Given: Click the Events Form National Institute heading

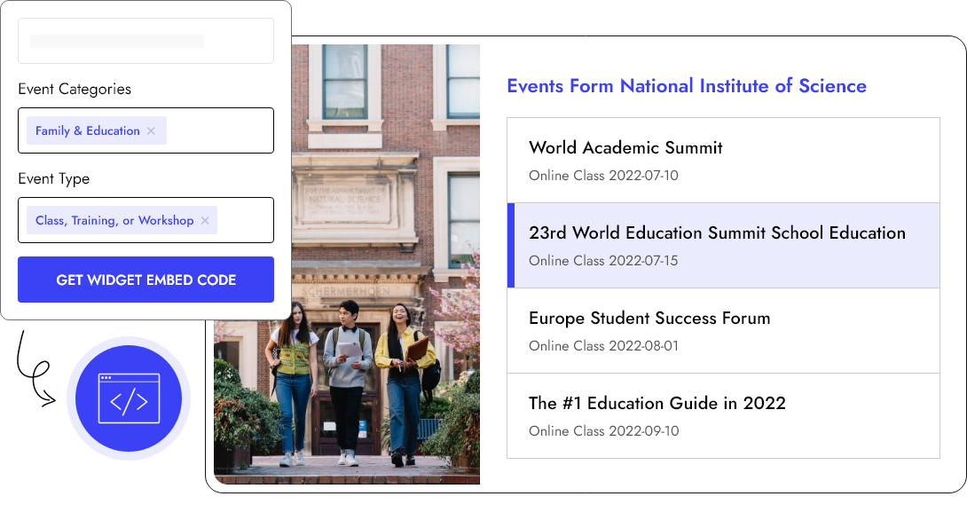Looking at the screenshot, I should [x=686, y=86].
